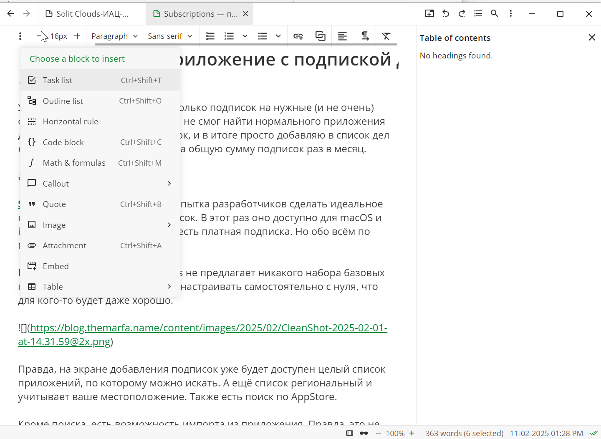Viewport: 601px width, 439px height.
Task: Go back with the left arrow
Action: pyautogui.click(x=11, y=14)
